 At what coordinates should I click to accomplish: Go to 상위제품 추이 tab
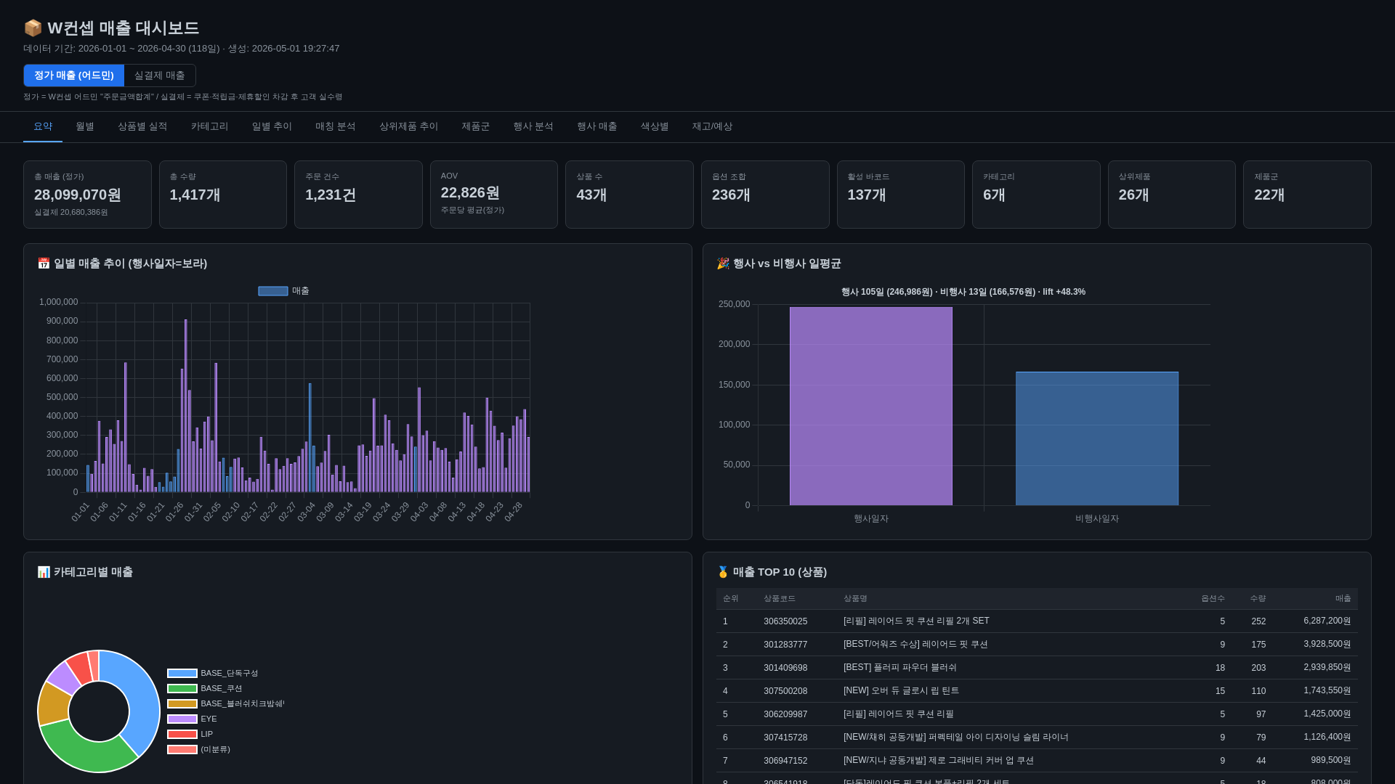click(409, 126)
